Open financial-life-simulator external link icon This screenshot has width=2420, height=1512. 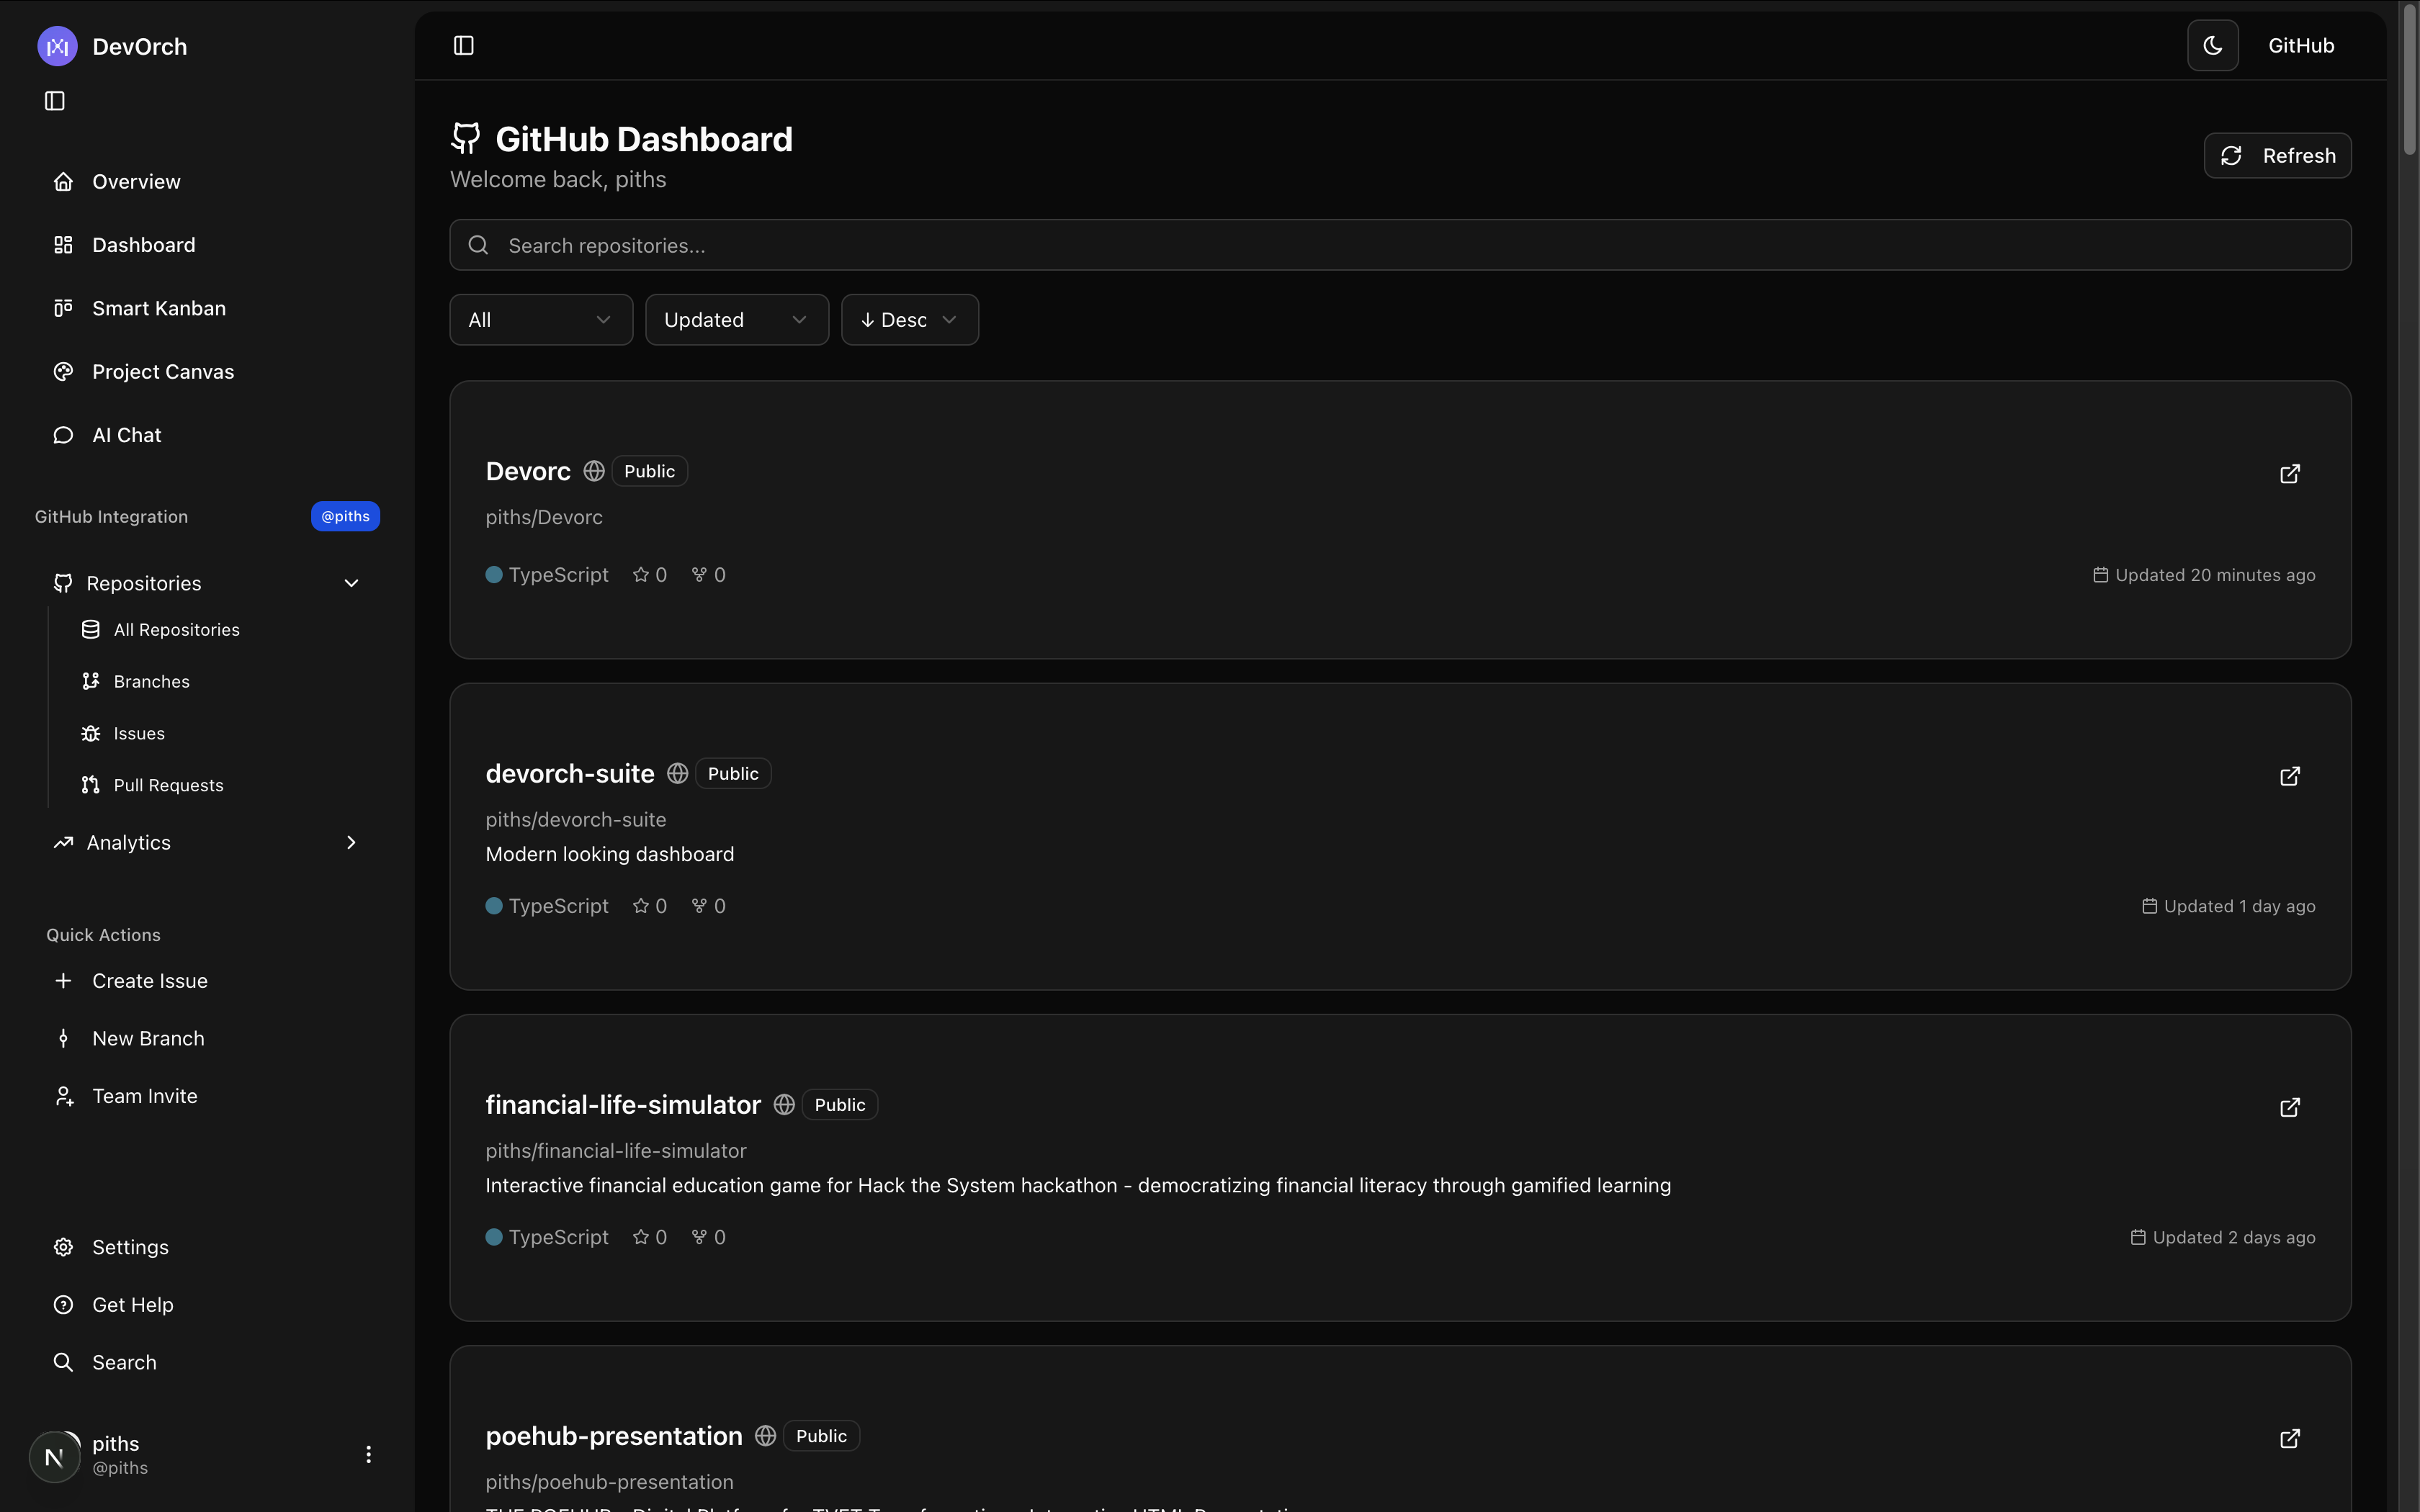[2289, 1108]
